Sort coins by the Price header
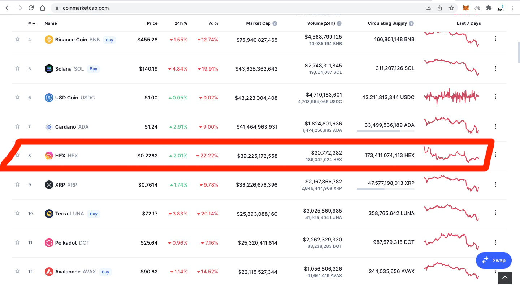The image size is (520, 290). click(x=152, y=23)
